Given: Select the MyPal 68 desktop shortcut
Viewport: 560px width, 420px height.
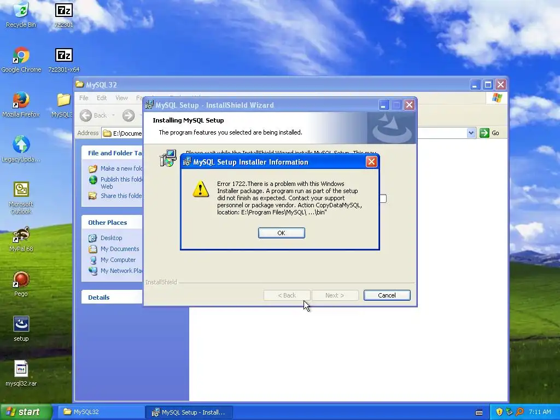Looking at the screenshot, I should pos(21,240).
